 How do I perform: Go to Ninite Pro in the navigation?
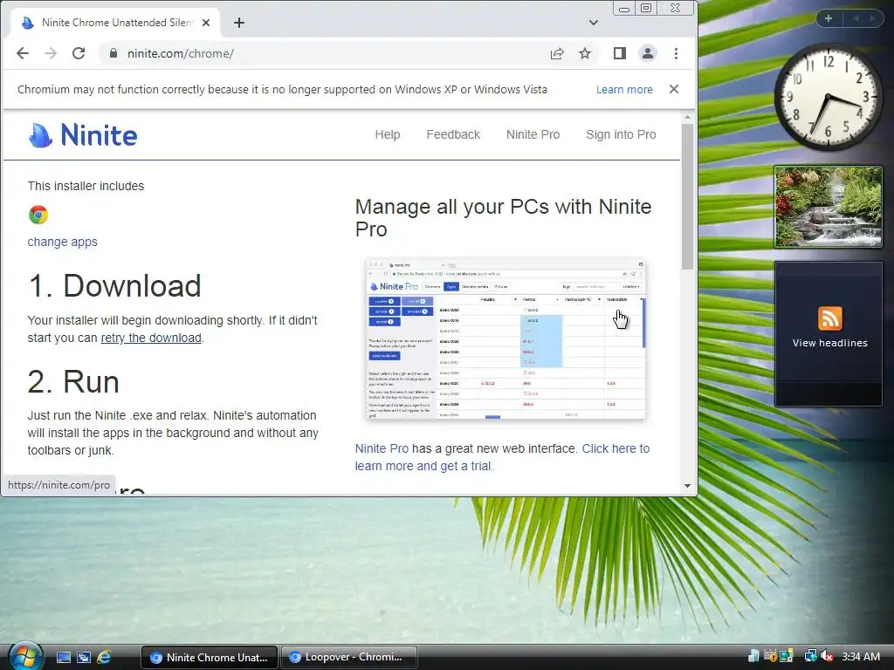[x=533, y=134]
